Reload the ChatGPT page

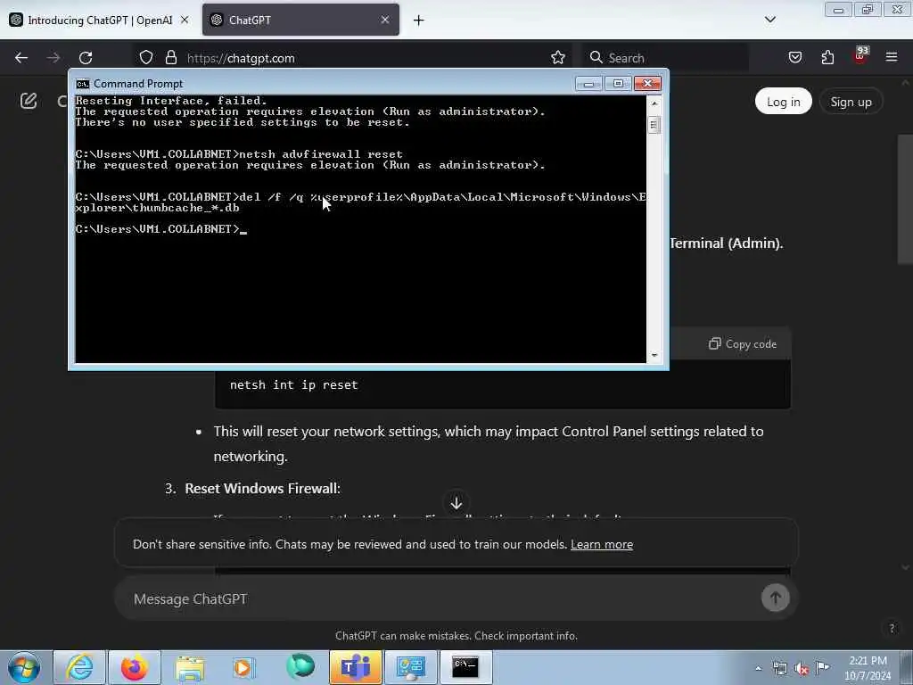pyautogui.click(x=86, y=58)
